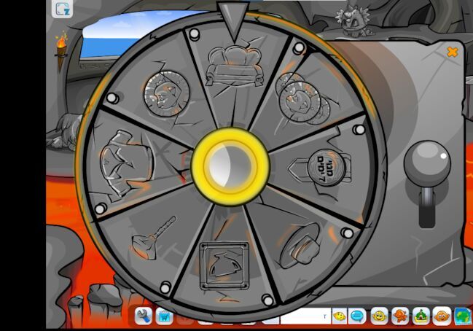Click the yellow wheel center hub

click(x=230, y=166)
